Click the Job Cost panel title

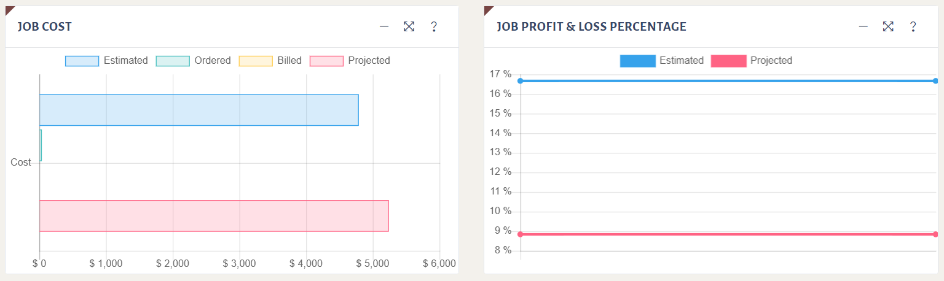[45, 27]
